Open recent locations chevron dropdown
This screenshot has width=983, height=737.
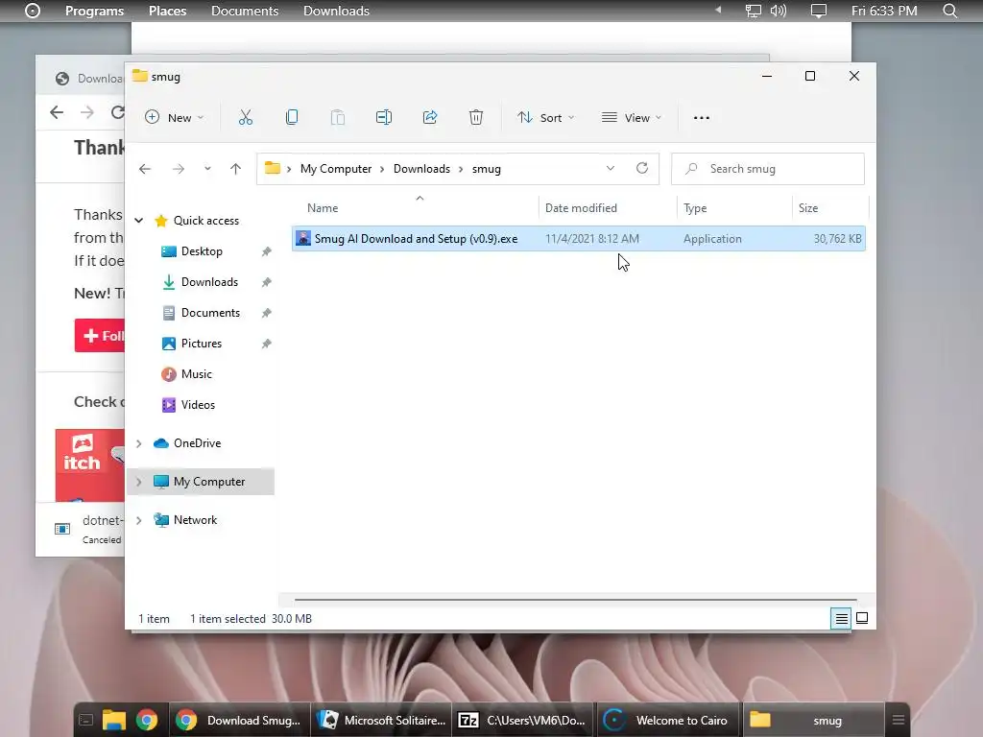tap(207, 169)
